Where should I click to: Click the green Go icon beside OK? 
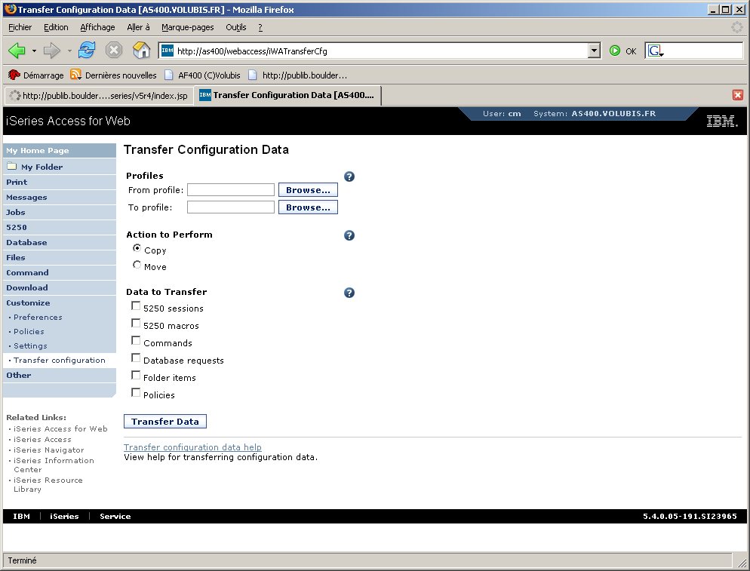coord(615,51)
